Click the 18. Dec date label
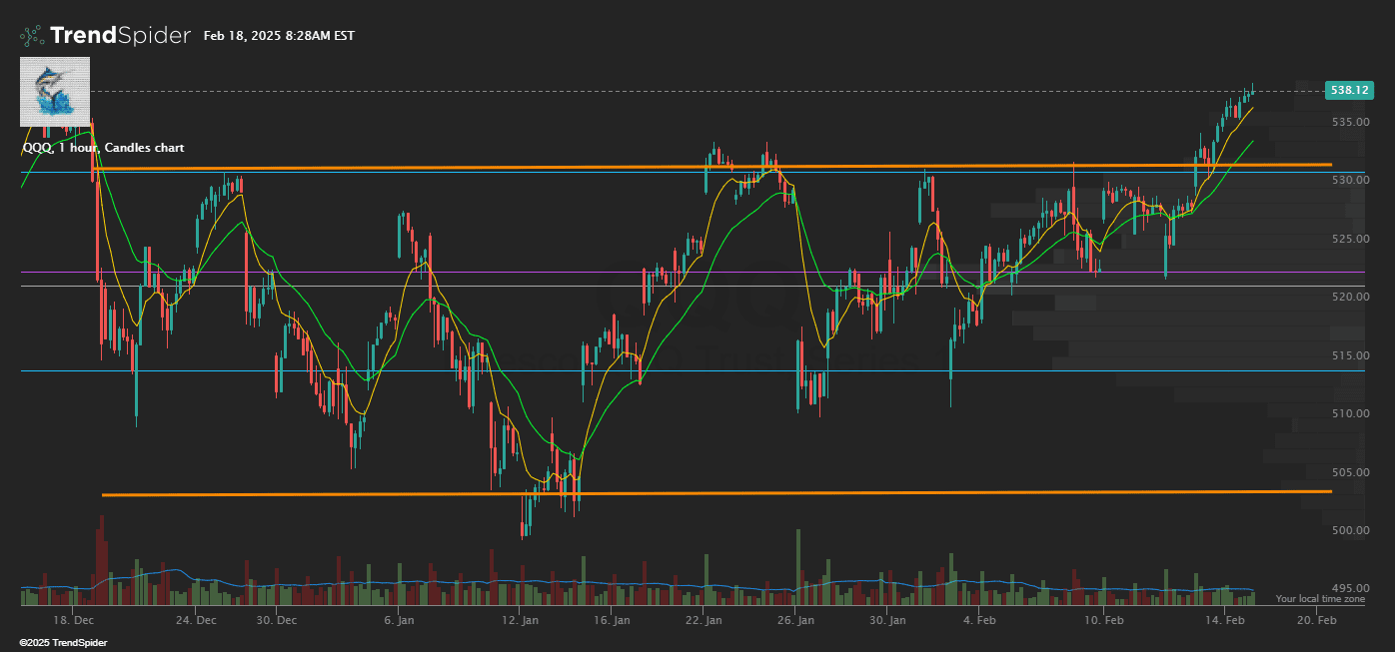 click(75, 620)
